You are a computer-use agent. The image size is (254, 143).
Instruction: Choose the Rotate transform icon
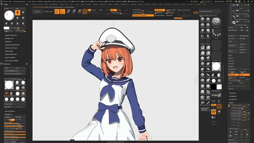[79, 11]
